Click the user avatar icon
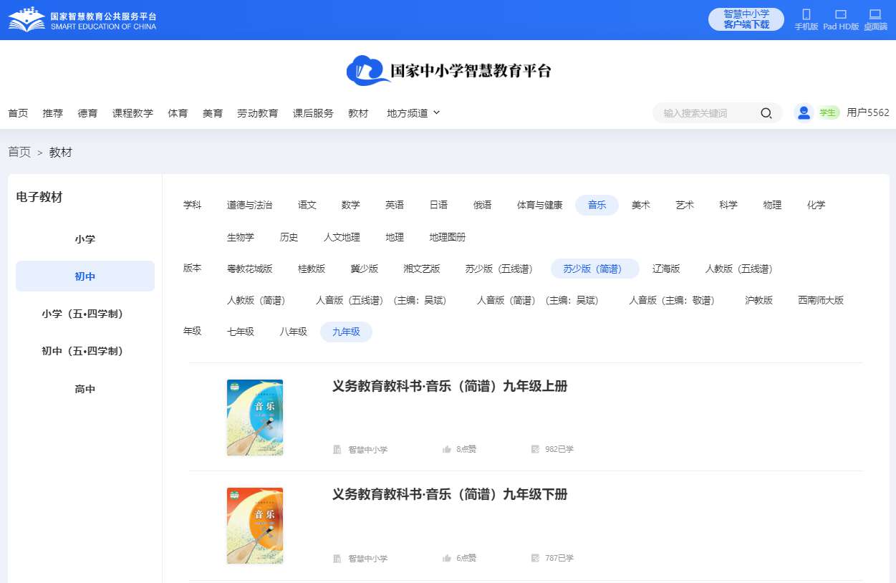896x583 pixels. pyautogui.click(x=804, y=112)
